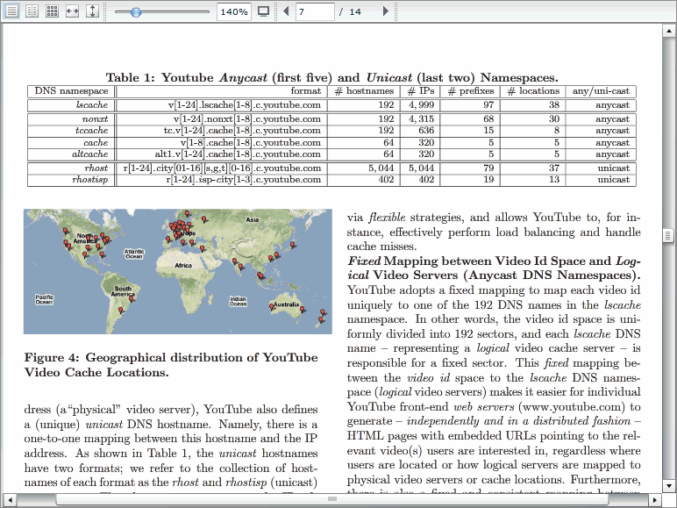Click the page number field showing 7
This screenshot has width=677, height=508.
[315, 11]
